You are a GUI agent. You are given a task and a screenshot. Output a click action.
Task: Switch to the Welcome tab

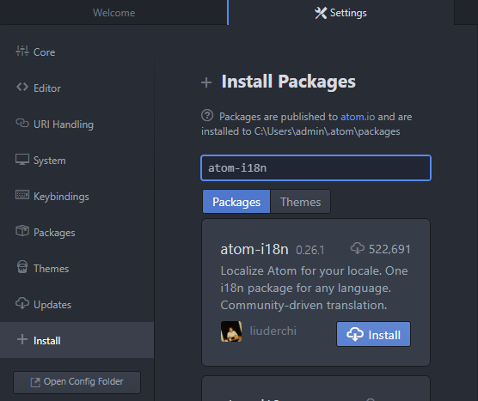(113, 13)
